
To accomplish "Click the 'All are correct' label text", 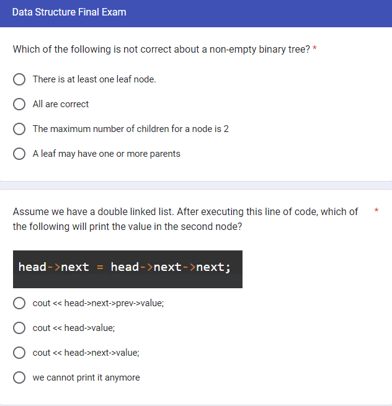I will [x=61, y=104].
